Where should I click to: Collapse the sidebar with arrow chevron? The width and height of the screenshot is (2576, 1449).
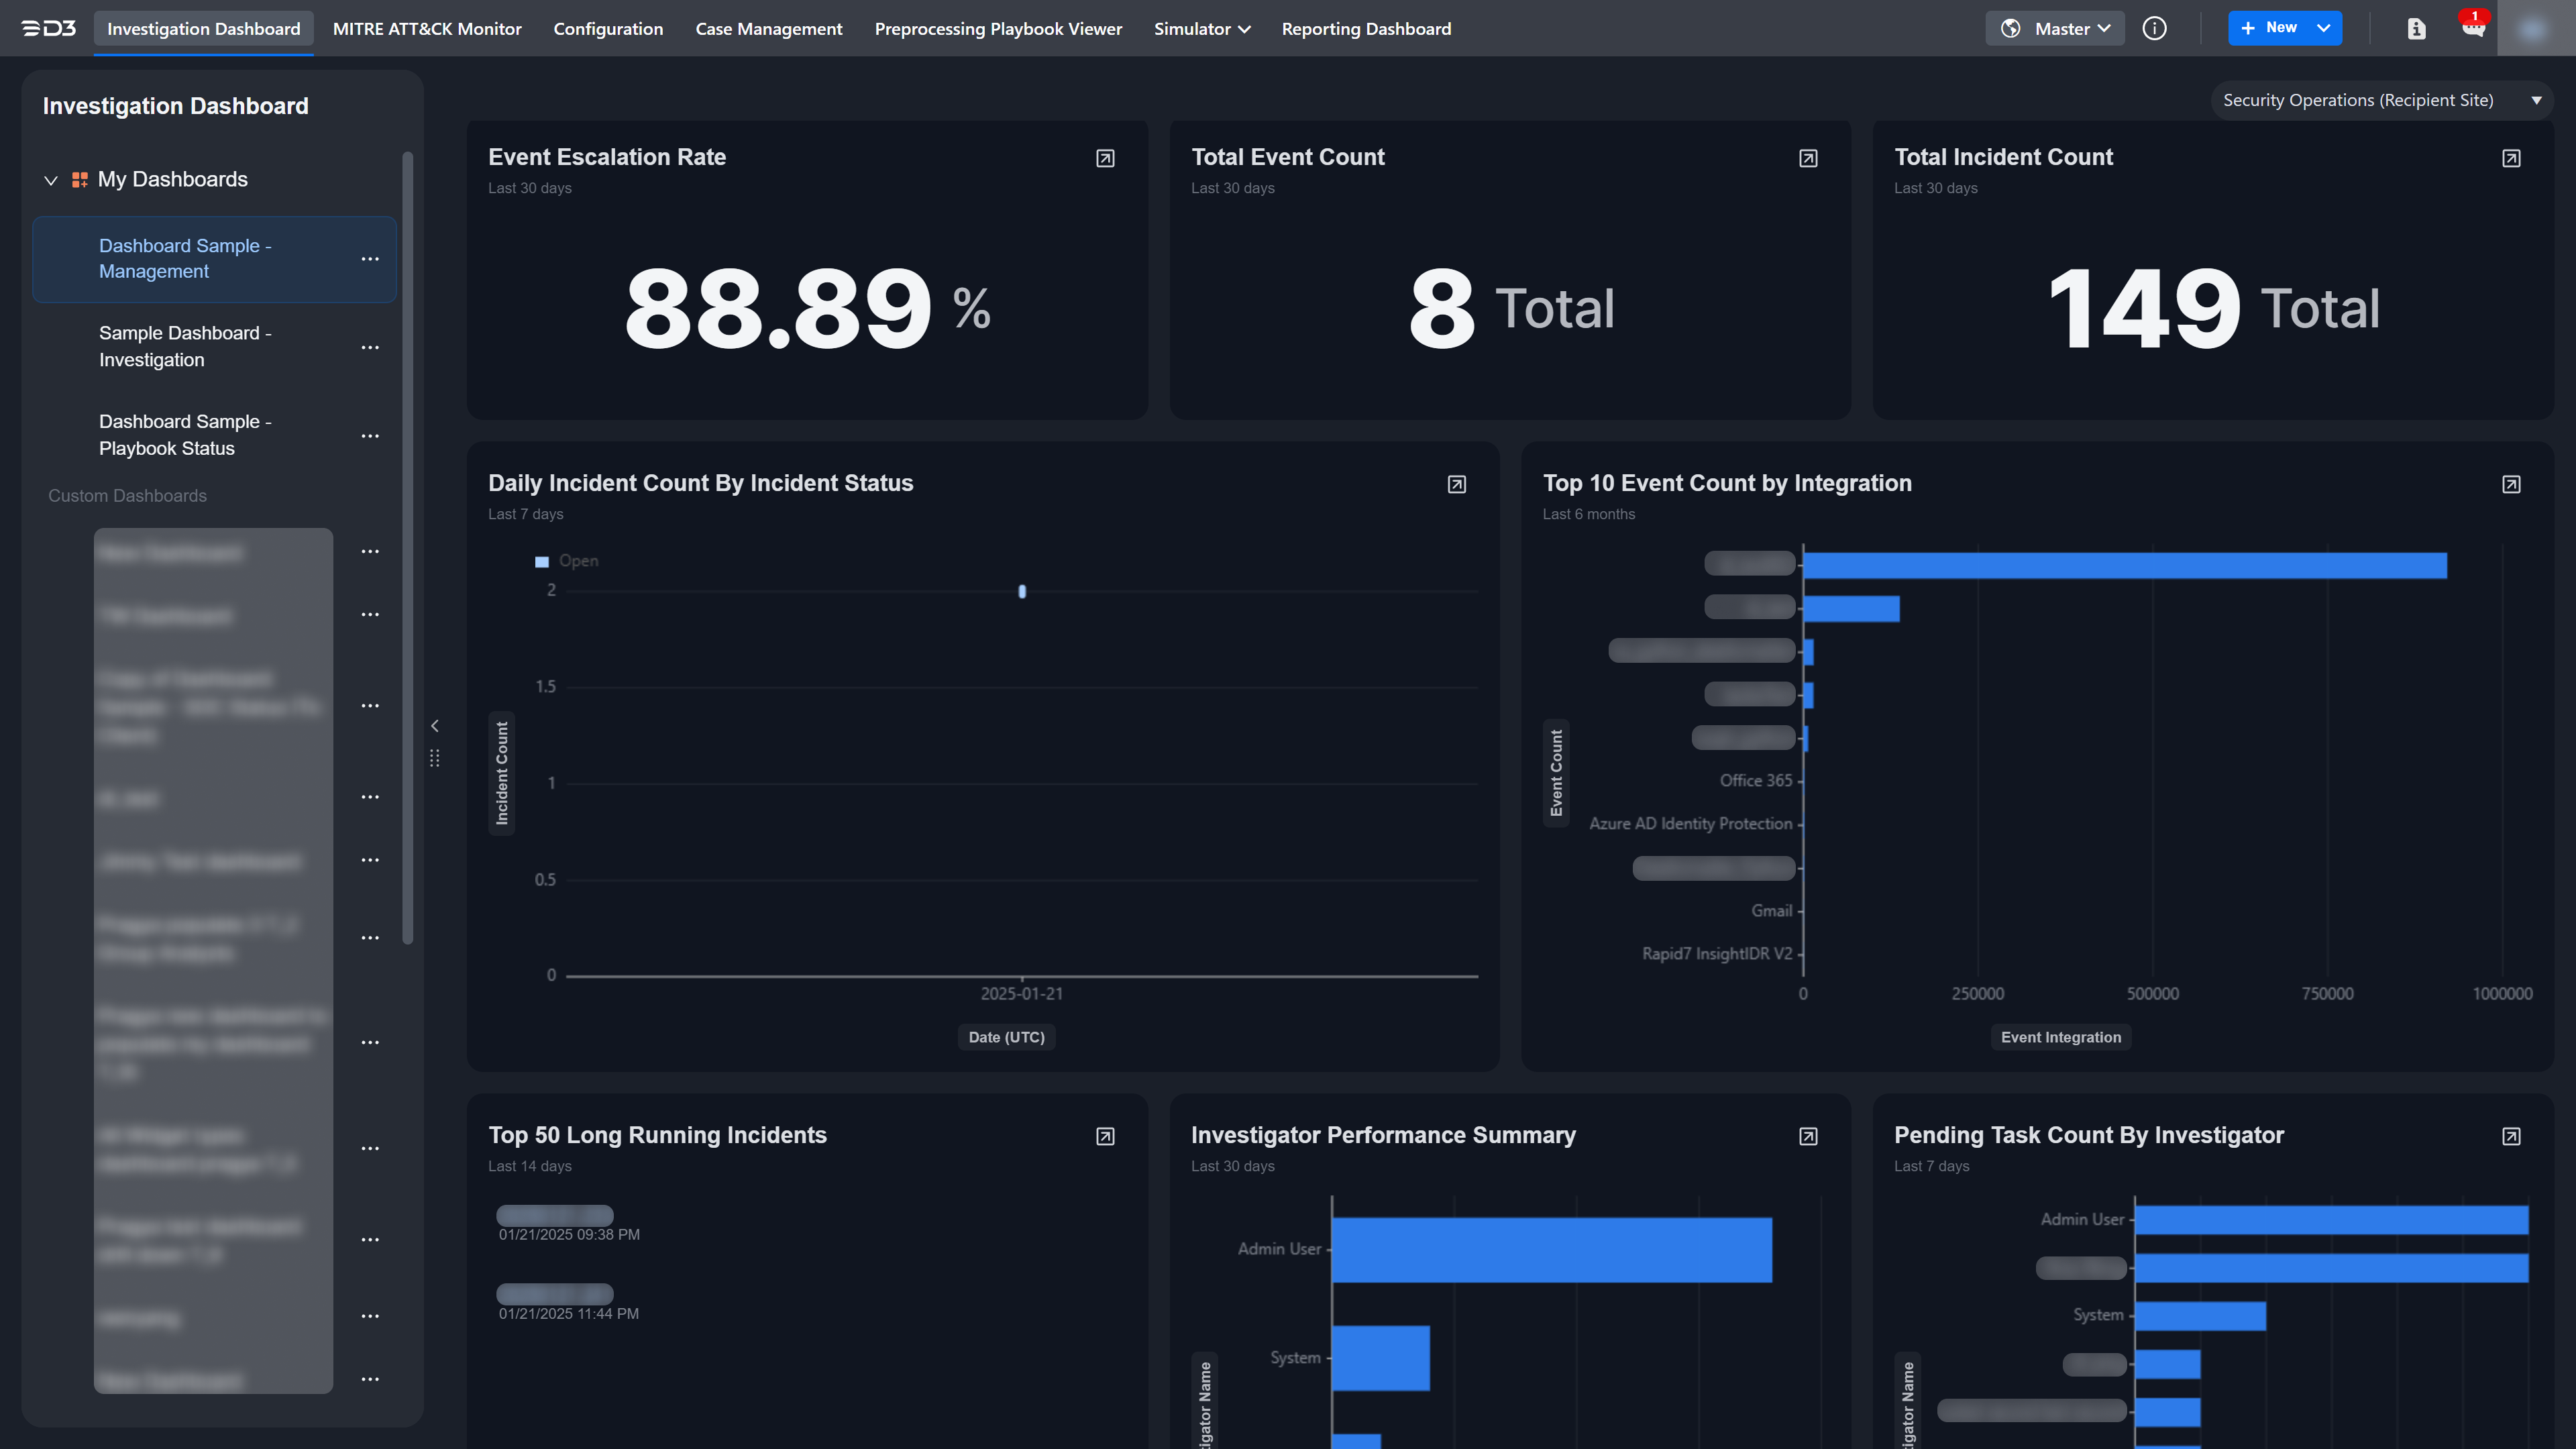(x=434, y=726)
